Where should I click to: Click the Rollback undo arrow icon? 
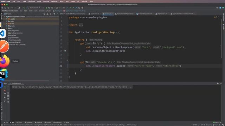[82, 8]
